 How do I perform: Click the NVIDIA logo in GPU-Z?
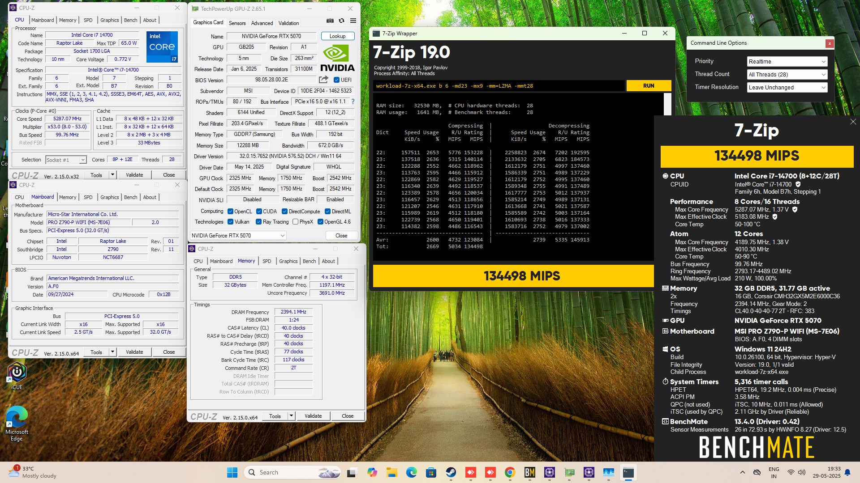coord(337,58)
